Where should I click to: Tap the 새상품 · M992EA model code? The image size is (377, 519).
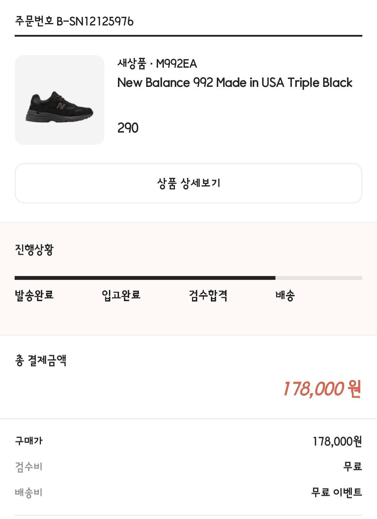[157, 64]
